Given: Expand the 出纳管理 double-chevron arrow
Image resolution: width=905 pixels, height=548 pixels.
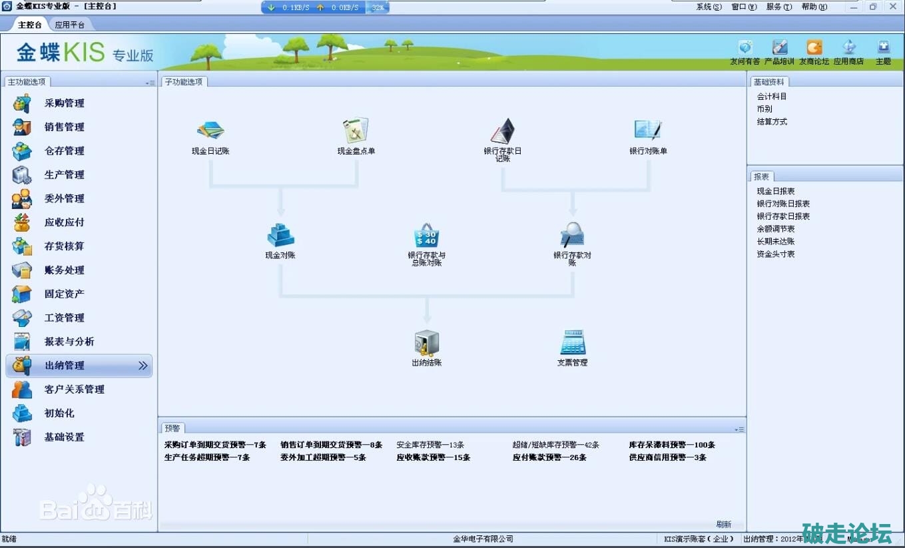Looking at the screenshot, I should coord(143,366).
